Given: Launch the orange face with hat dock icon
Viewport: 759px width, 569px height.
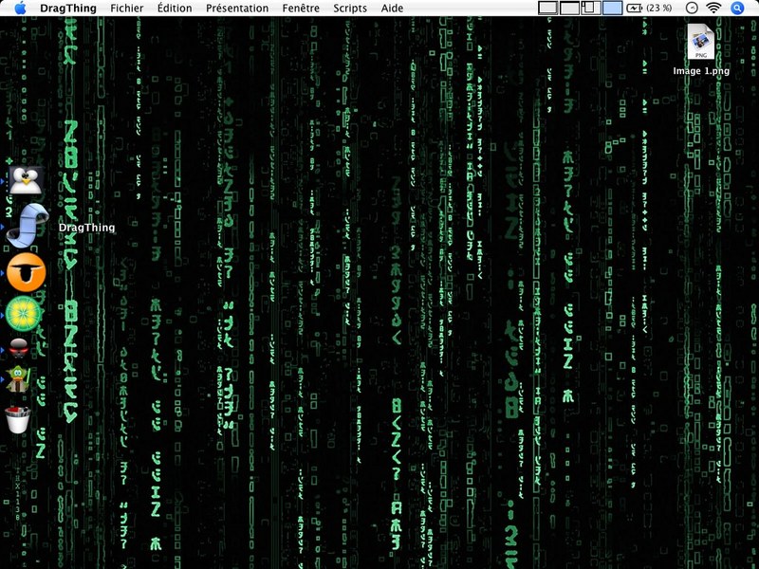Looking at the screenshot, I should tap(27, 272).
